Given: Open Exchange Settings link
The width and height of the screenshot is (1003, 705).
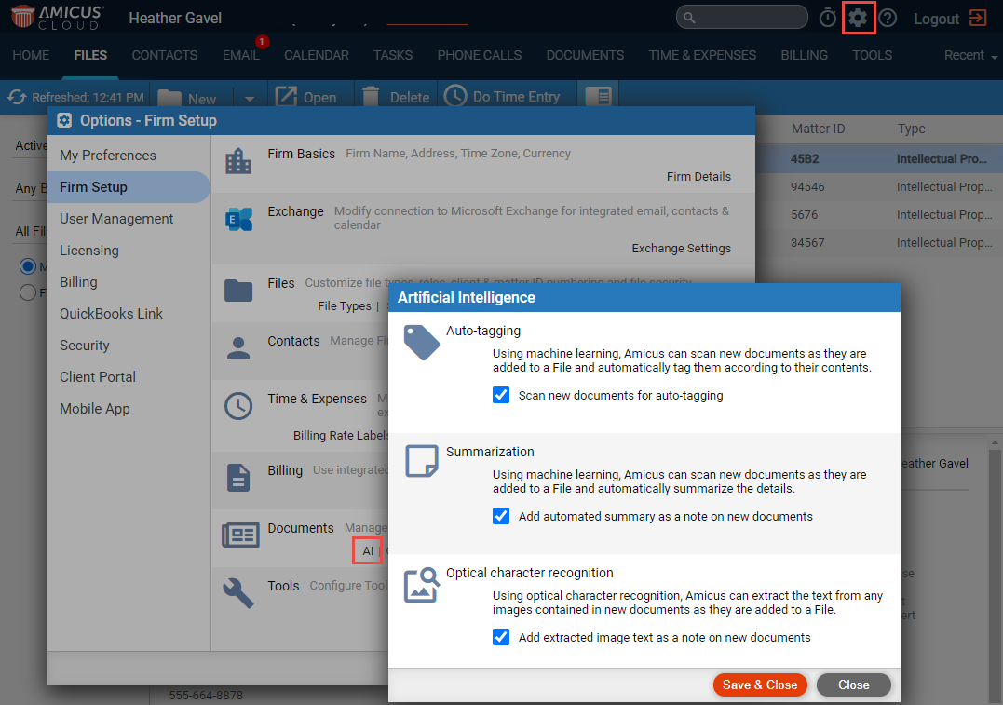Looking at the screenshot, I should tap(682, 249).
